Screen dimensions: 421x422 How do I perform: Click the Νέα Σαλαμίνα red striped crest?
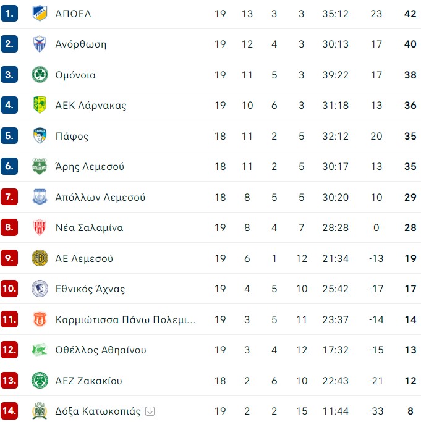coord(40,227)
